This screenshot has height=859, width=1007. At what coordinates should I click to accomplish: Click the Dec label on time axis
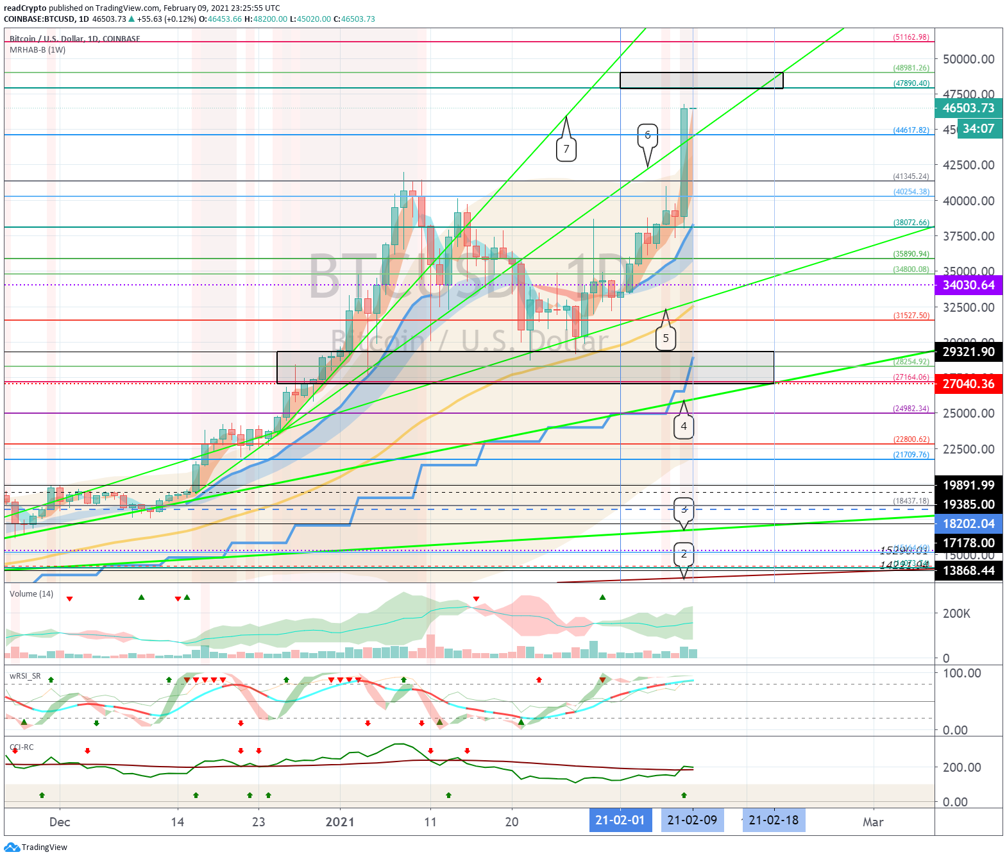60,822
